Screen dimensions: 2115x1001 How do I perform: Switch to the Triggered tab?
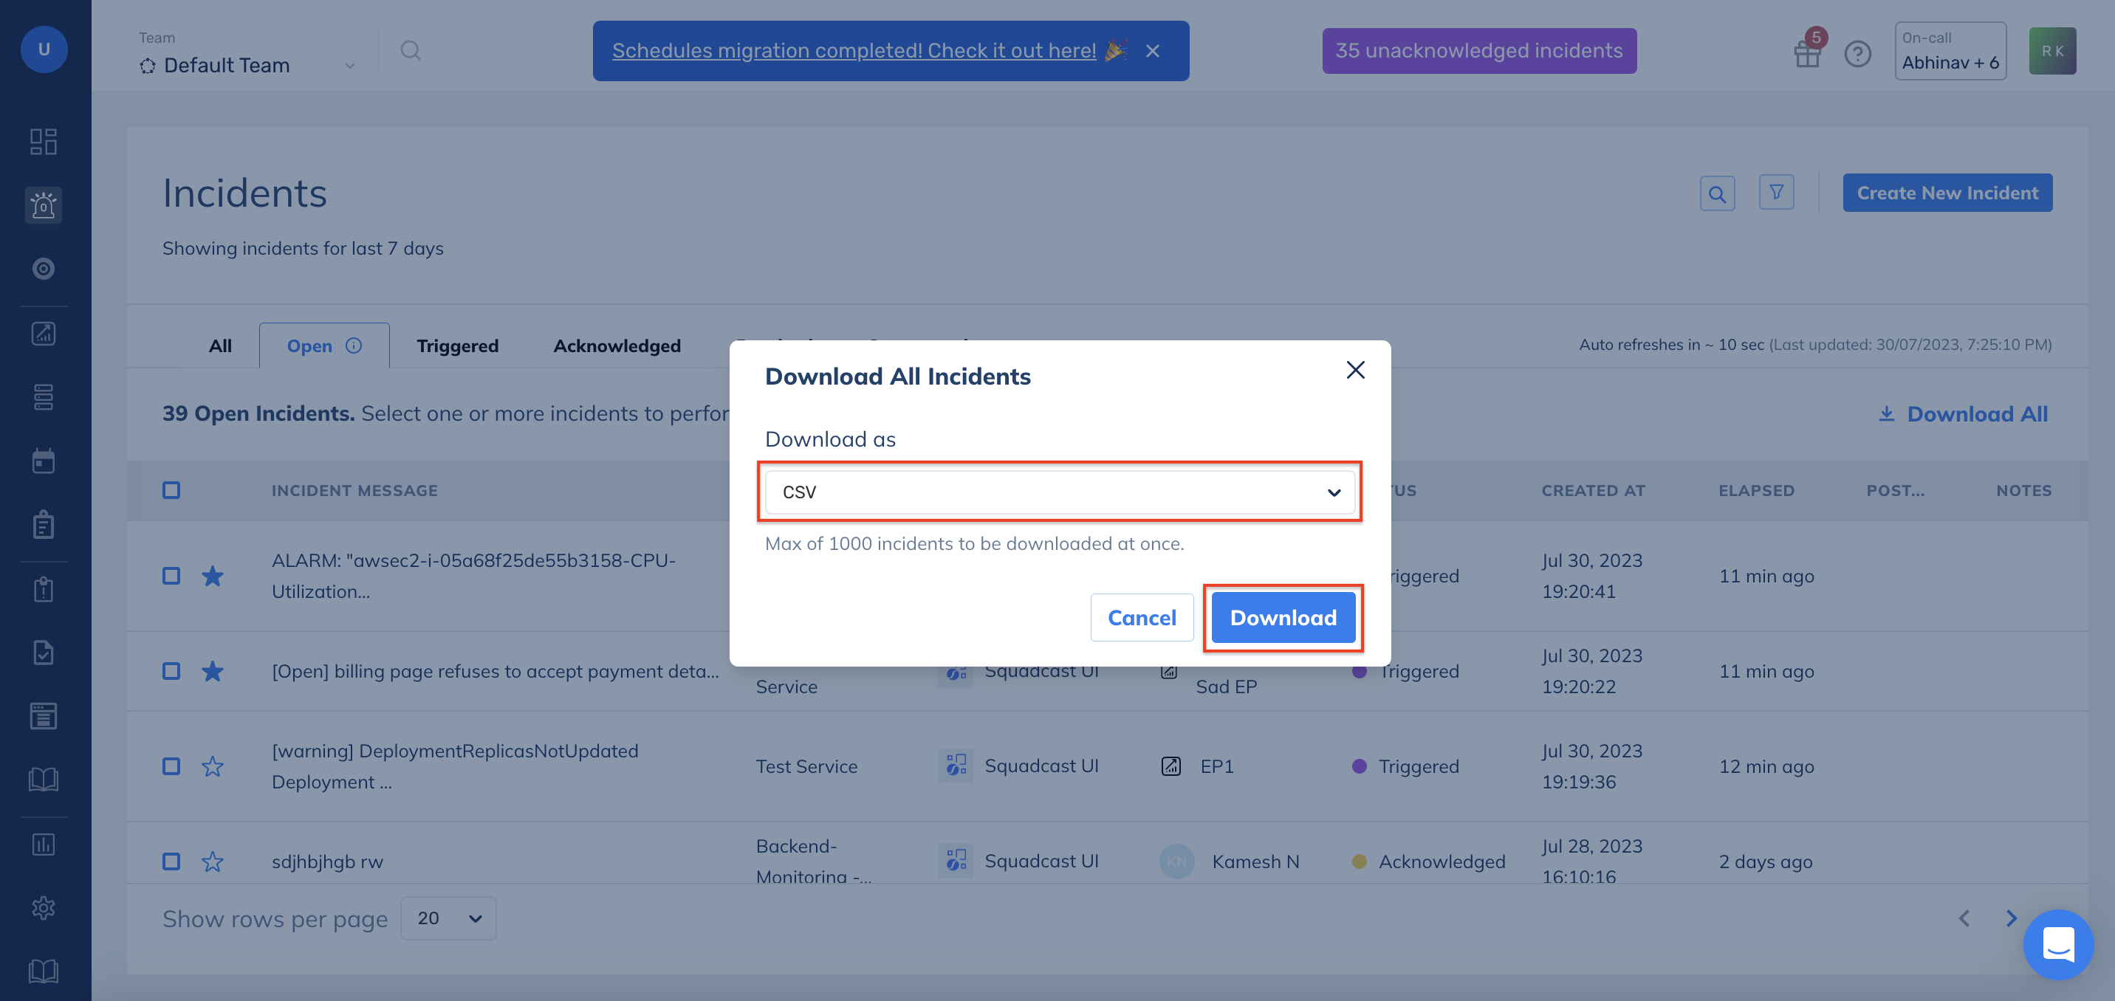[457, 345]
